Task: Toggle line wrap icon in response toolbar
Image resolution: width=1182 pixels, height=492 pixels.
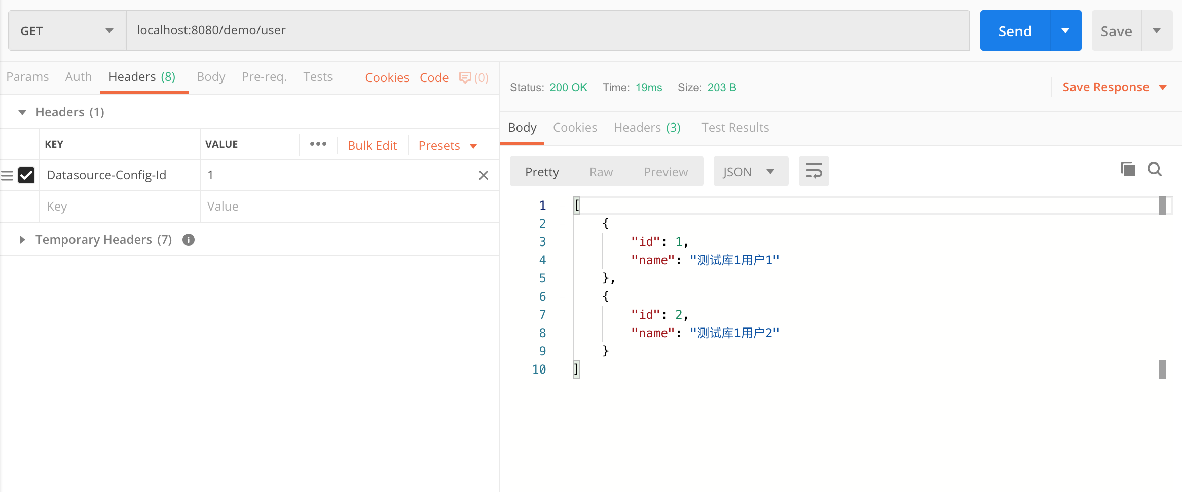Action: 814,171
